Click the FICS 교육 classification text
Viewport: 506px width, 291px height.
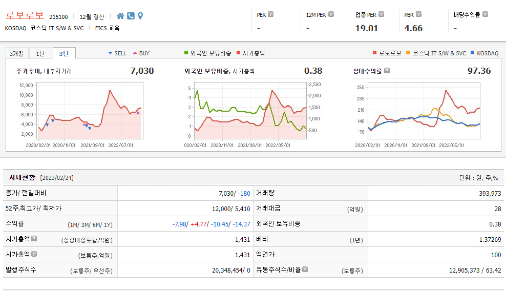click(x=107, y=28)
